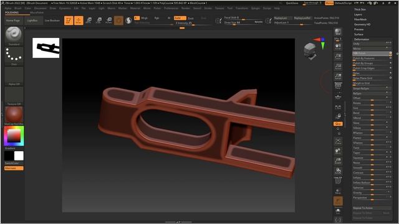Activate Edit mode button

click(x=69, y=21)
